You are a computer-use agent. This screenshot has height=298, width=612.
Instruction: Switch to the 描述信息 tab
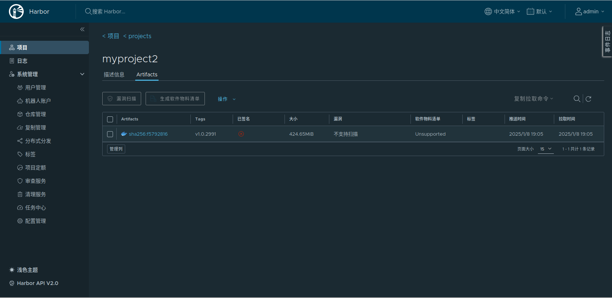[114, 74]
